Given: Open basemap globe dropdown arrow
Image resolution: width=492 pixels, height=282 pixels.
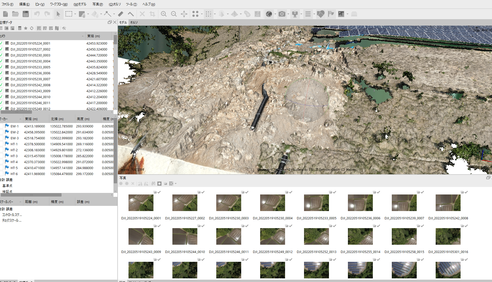Looking at the screenshot, I should [275, 14].
